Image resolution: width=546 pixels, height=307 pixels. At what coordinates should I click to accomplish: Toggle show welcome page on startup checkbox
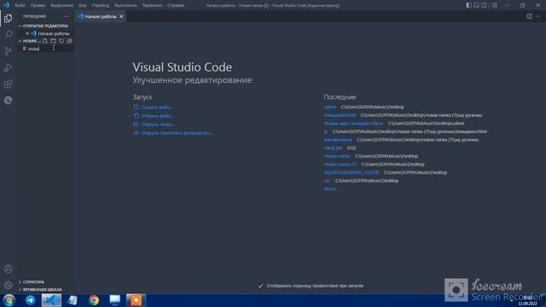[x=260, y=286]
